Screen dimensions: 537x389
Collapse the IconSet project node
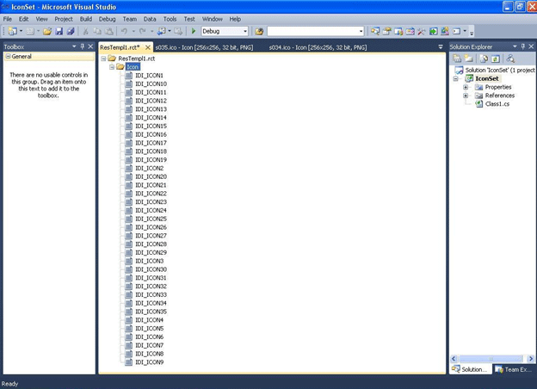click(x=455, y=78)
